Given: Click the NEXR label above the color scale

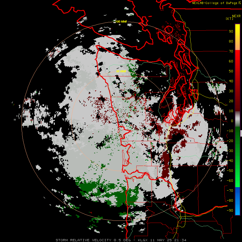Looking at the screenshot, I should [x=236, y=16].
